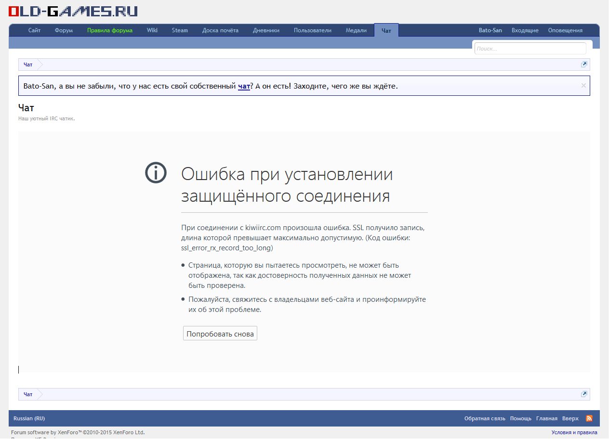The height and width of the screenshot is (440, 609).
Task: Open Входящие messages
Action: (525, 30)
